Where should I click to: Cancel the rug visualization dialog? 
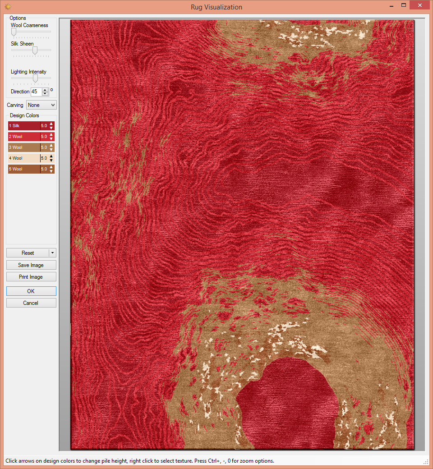pos(31,303)
